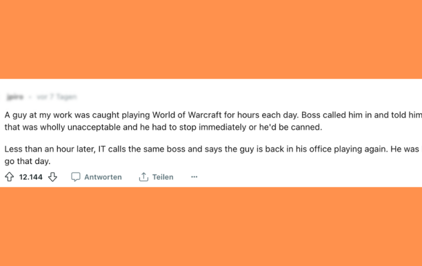Click the blurred 'vor 7 Tagen' timestamp
This screenshot has width=422, height=266.
57,97
